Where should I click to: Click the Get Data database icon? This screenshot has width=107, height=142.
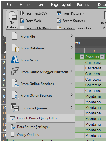pyautogui.click(x=13, y=15)
